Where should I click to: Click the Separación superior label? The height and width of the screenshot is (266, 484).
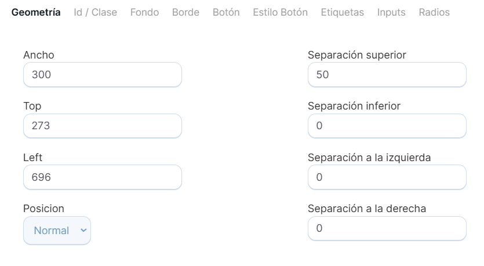tap(357, 55)
